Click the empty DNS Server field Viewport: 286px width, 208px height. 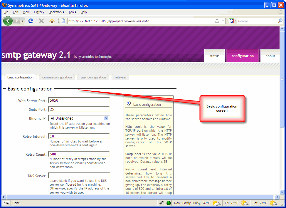pos(79,175)
